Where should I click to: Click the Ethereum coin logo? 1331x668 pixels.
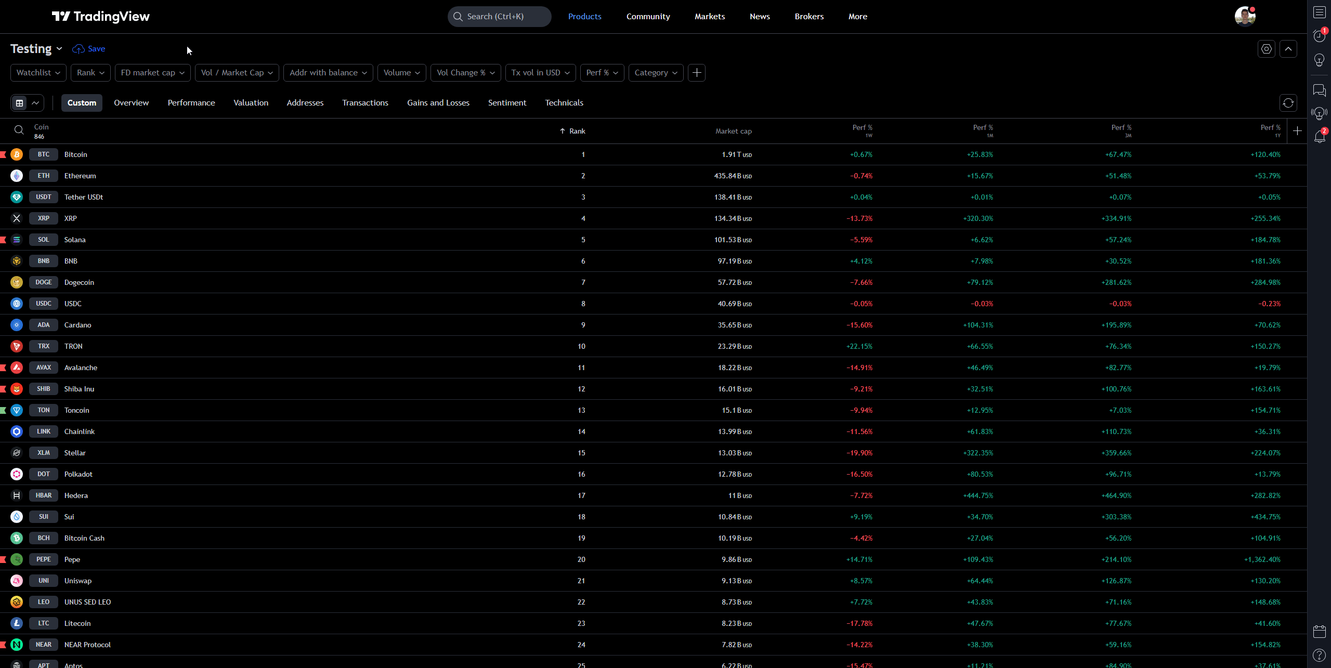(17, 176)
